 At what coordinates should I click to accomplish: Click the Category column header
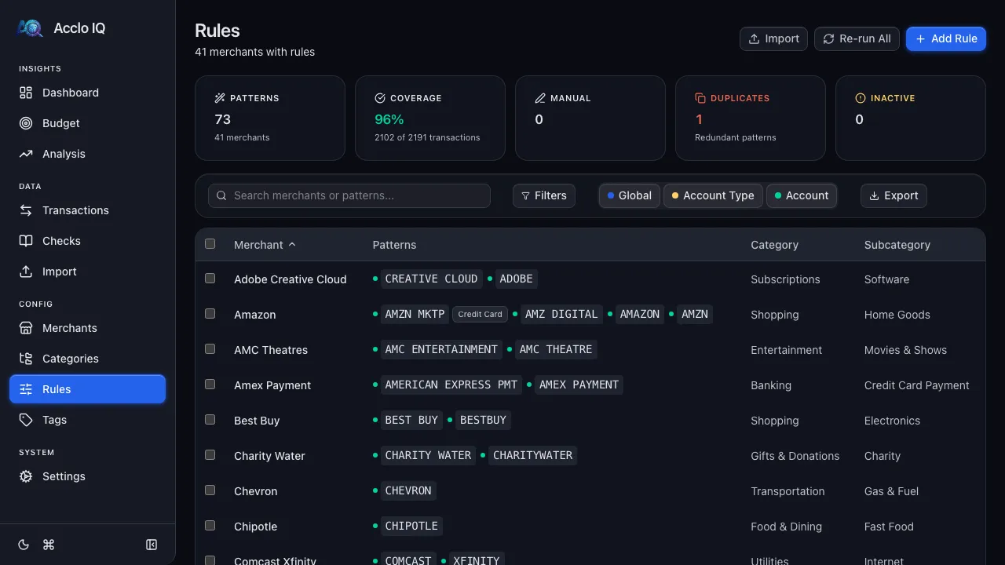click(x=774, y=245)
